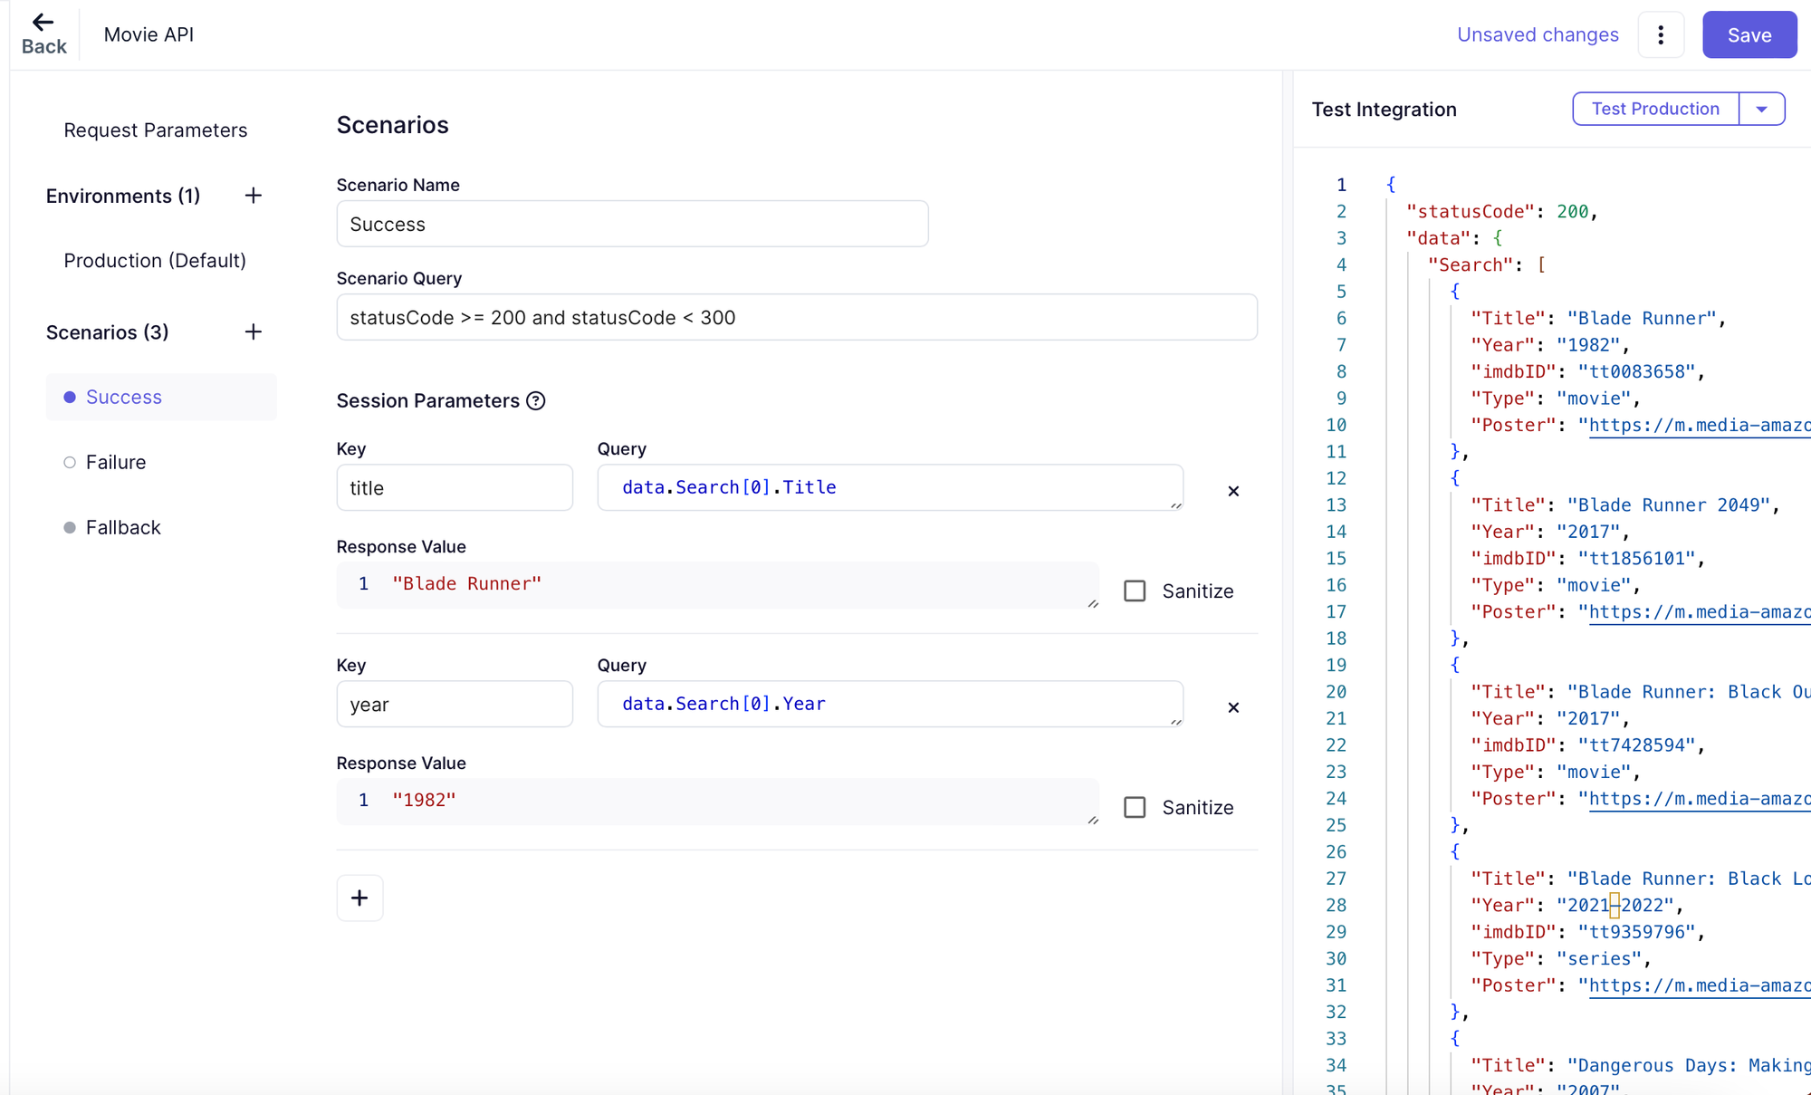Remove the year session parameter row
This screenshot has width=1811, height=1095.
coord(1233,707)
